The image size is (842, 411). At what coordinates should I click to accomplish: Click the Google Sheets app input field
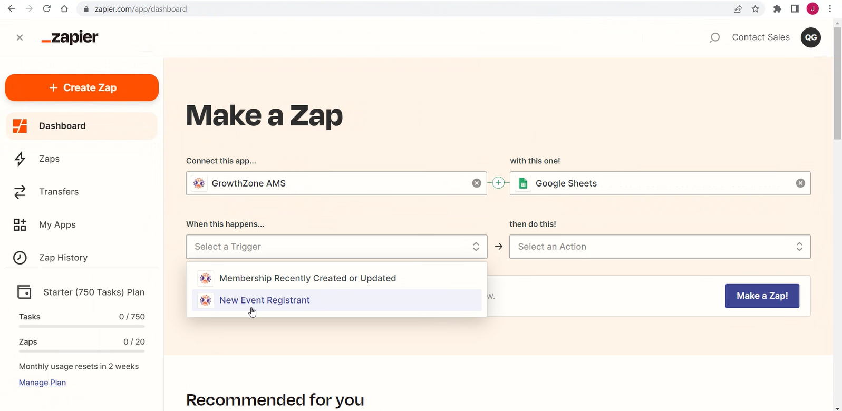(x=660, y=183)
